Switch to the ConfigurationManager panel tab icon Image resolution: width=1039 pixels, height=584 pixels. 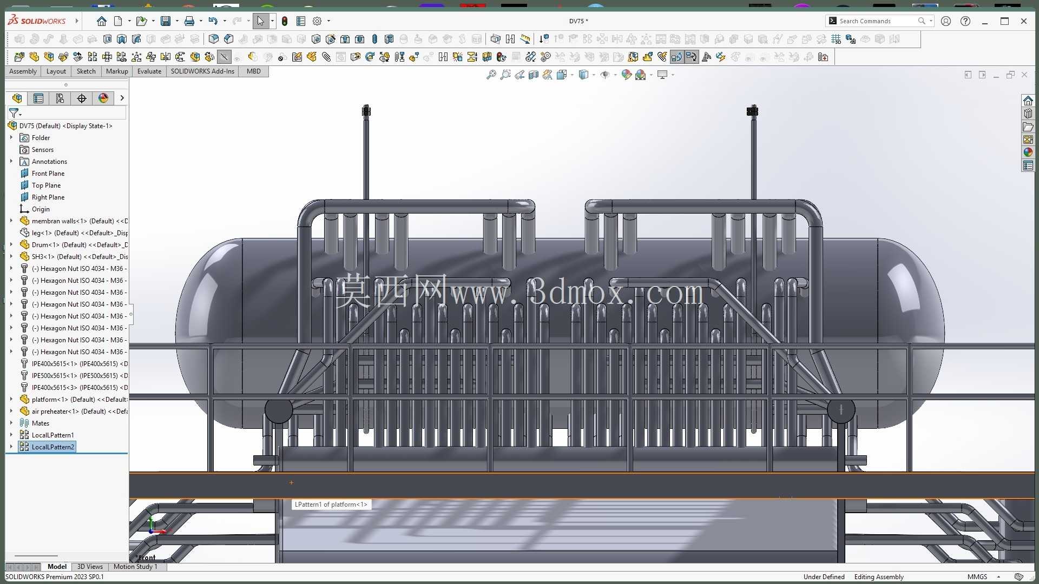(x=60, y=98)
